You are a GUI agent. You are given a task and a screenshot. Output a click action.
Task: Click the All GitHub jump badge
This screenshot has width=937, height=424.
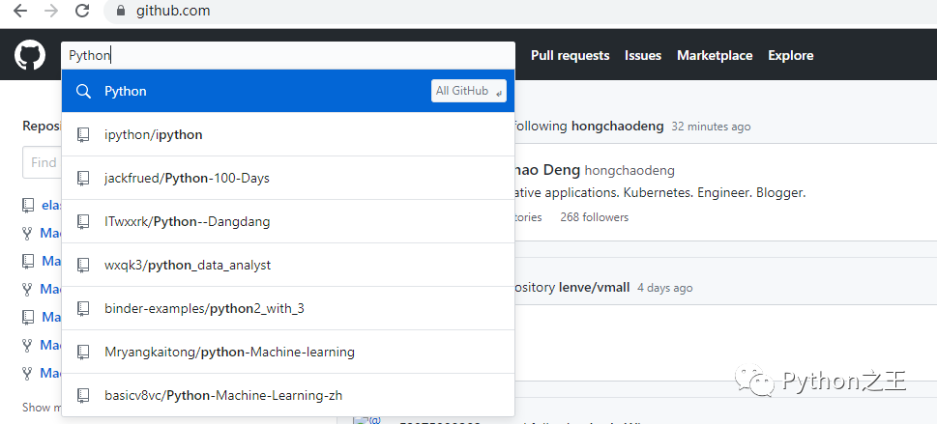click(468, 91)
